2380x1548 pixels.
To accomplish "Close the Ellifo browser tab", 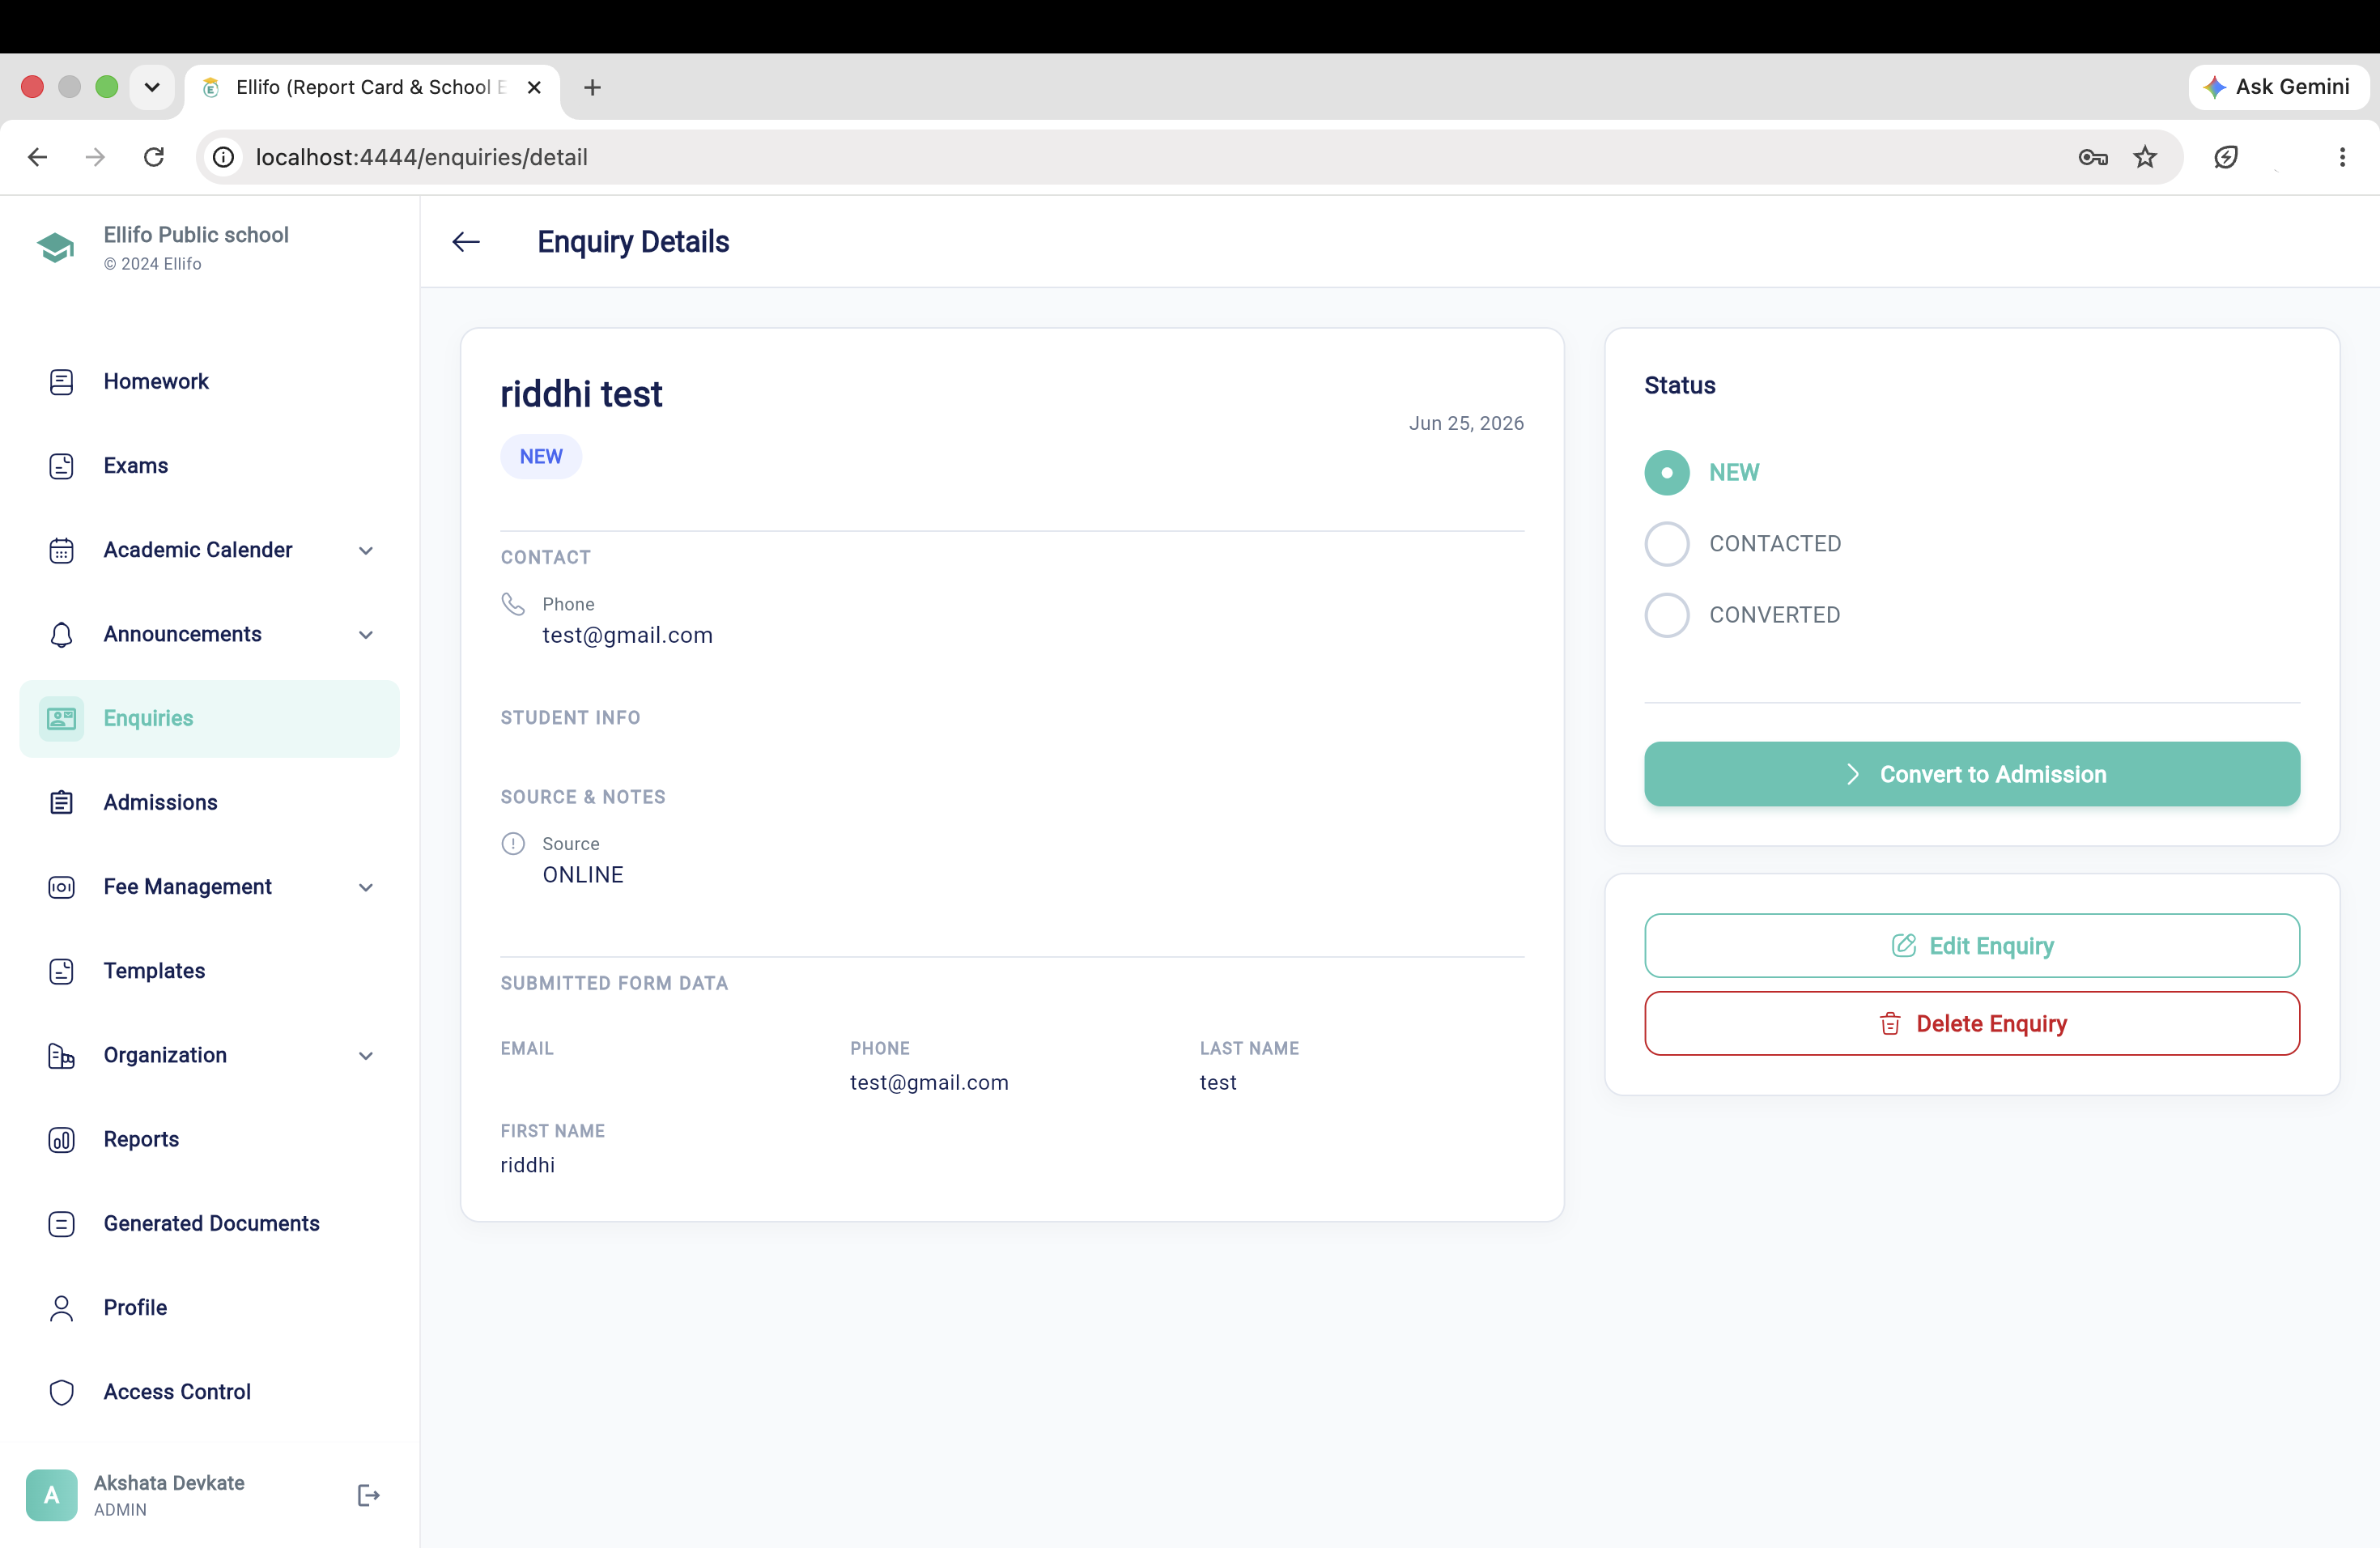I will [534, 87].
